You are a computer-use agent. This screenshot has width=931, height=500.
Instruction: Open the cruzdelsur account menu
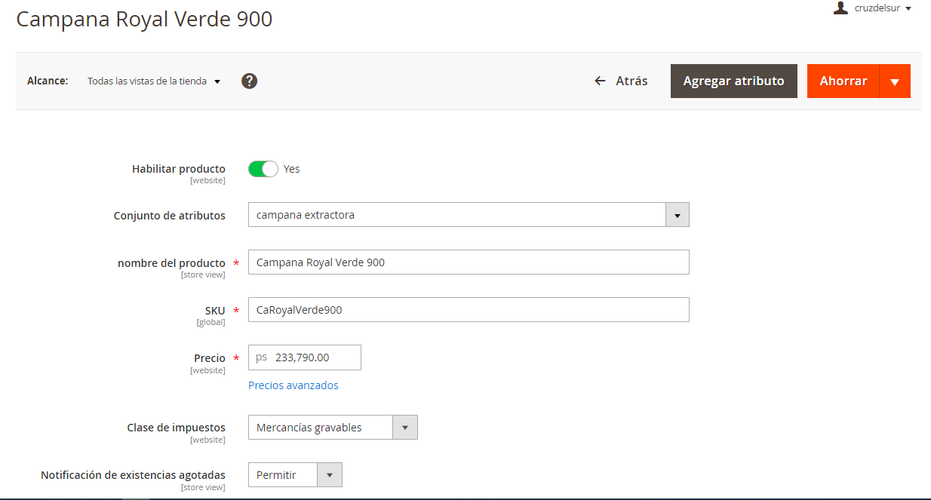point(877,8)
